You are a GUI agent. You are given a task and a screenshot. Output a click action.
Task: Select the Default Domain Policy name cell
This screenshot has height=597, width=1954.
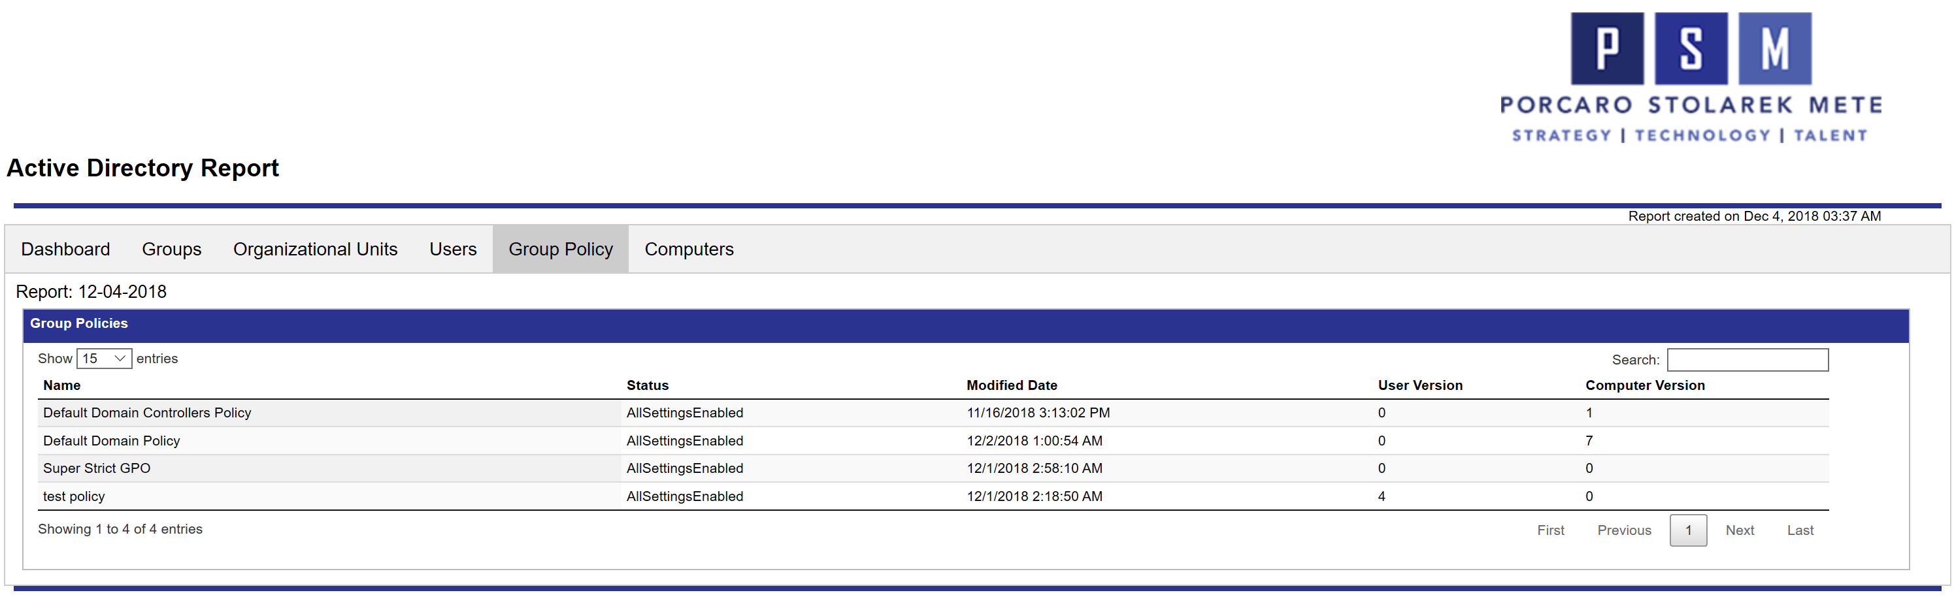pos(112,441)
